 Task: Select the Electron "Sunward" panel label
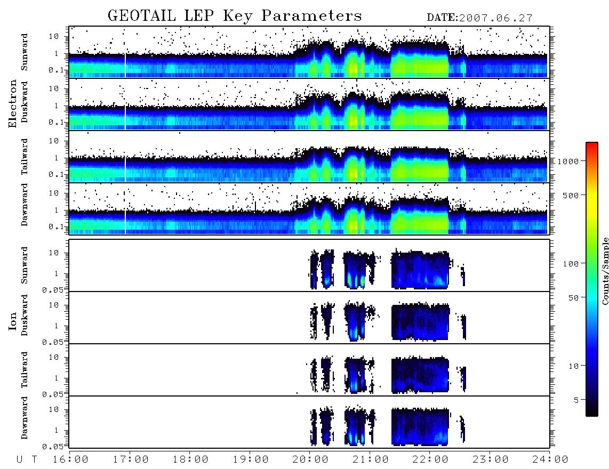tap(25, 52)
